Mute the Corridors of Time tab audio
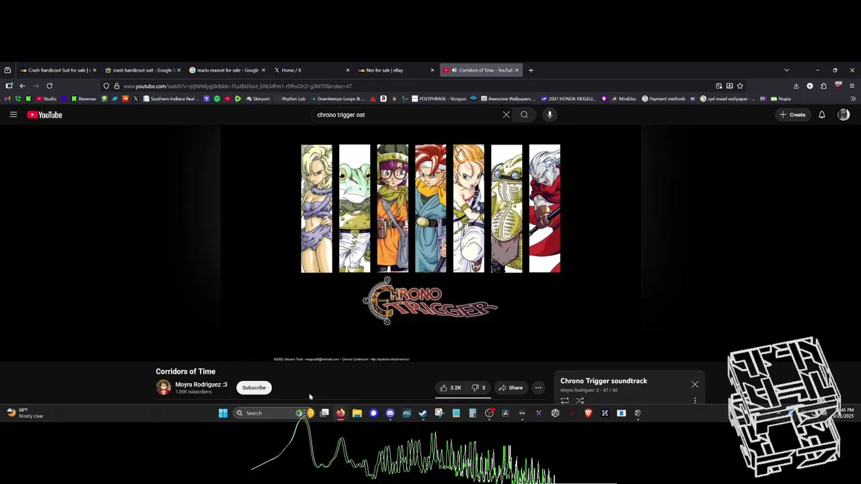This screenshot has width=861, height=484. point(454,70)
